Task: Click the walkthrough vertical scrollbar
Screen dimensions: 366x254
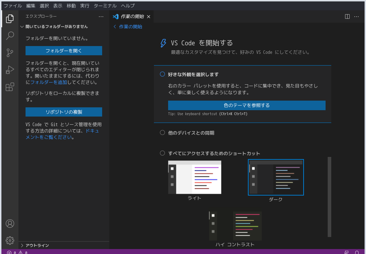Action: [329, 197]
